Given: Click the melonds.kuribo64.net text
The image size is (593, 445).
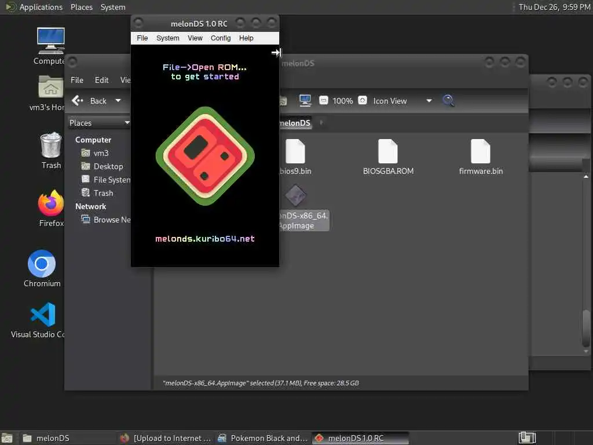Looking at the screenshot, I should (205, 239).
